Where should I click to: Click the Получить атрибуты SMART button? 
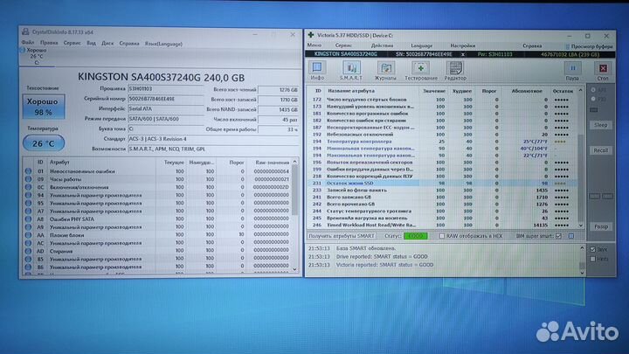[342, 236]
